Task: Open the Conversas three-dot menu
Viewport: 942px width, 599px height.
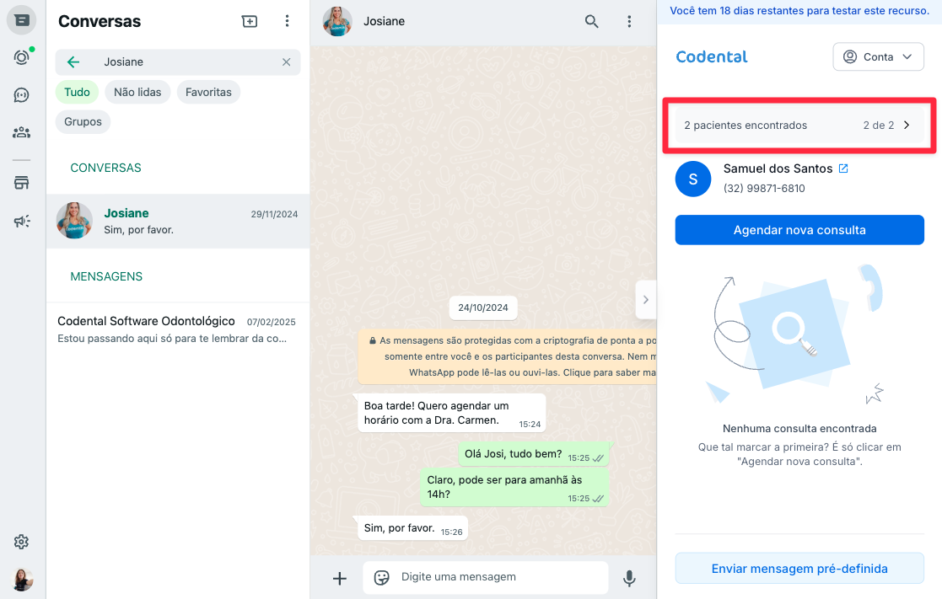Action: pos(288,21)
